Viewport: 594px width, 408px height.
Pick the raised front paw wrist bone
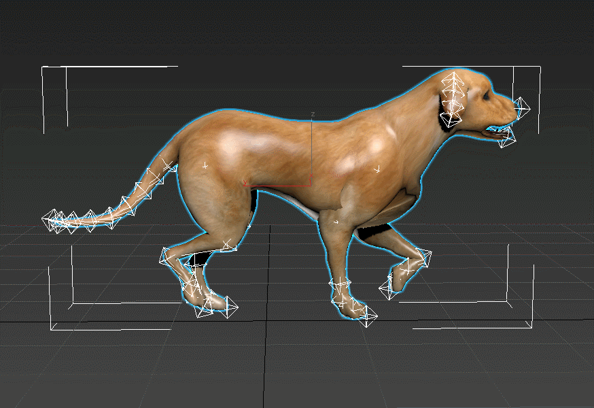coord(421,258)
